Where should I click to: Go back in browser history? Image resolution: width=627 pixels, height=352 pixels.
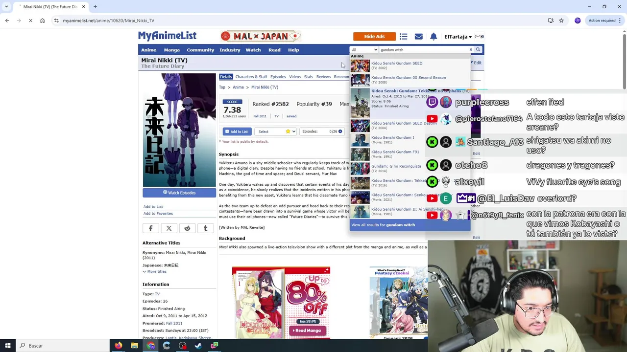pyautogui.click(x=7, y=21)
